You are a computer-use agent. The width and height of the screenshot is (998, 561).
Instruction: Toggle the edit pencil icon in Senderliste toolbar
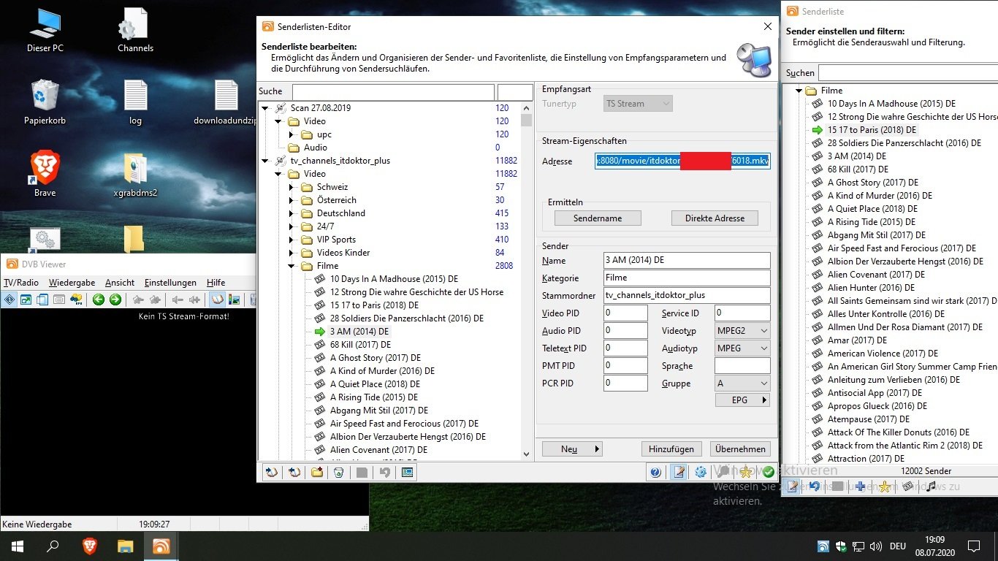coord(791,486)
